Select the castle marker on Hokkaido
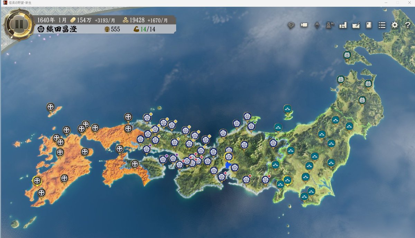This screenshot has width=415, height=238. tap(347, 55)
